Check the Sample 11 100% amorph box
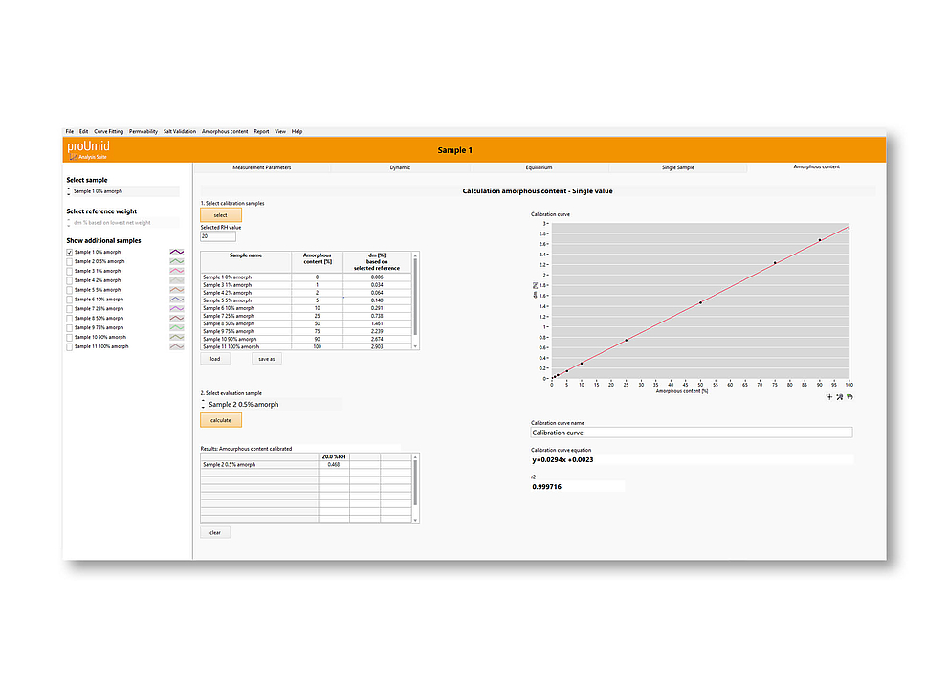 [70, 345]
